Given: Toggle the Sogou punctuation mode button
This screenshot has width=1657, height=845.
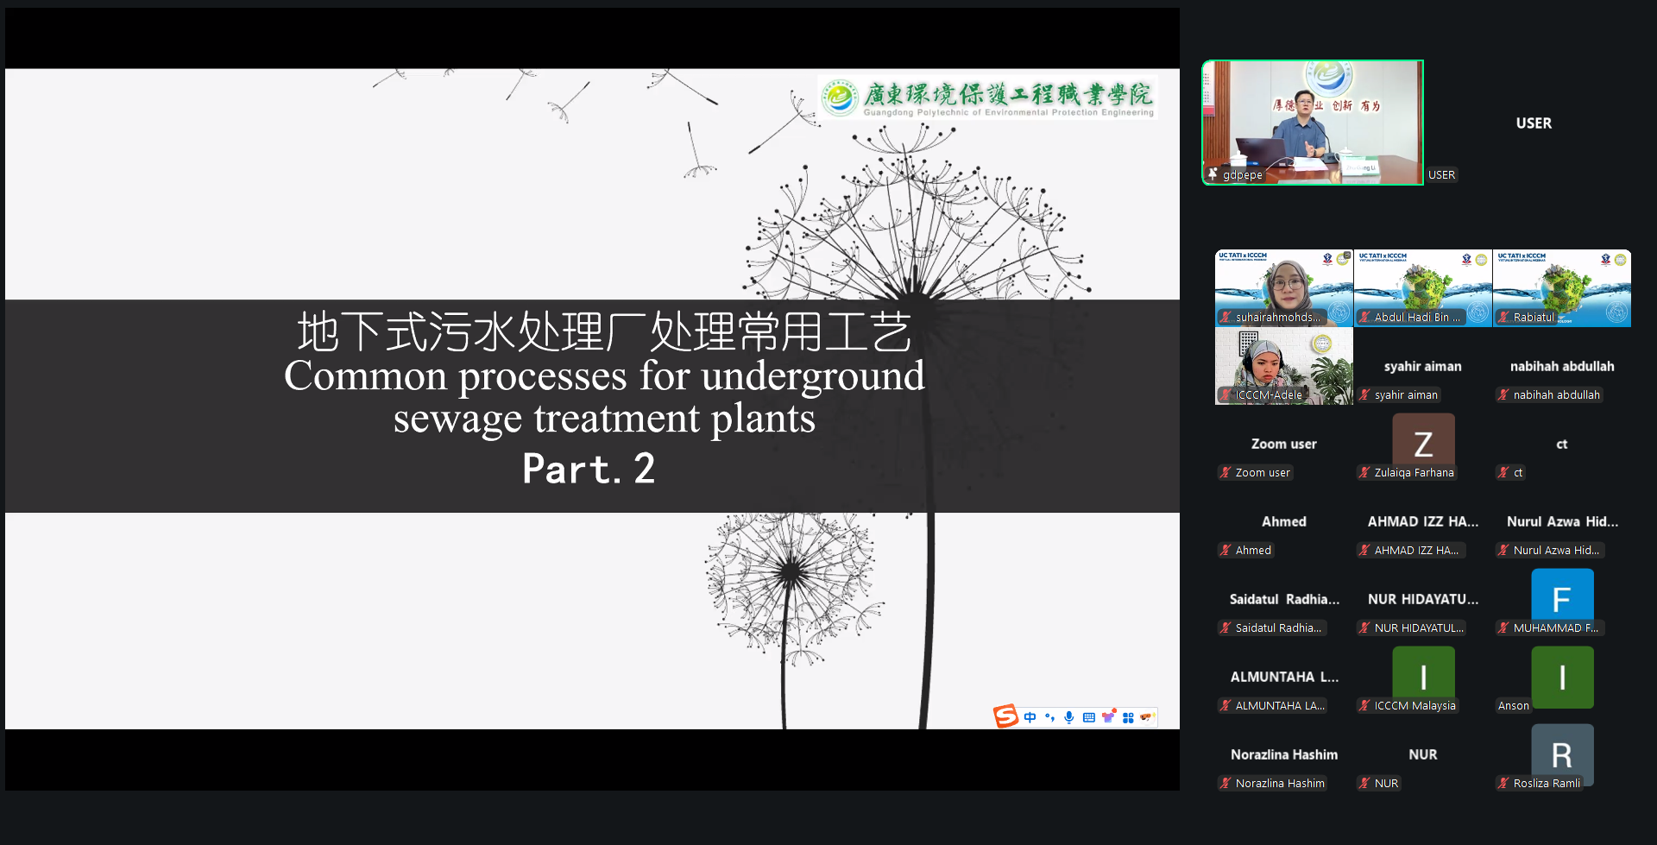Looking at the screenshot, I should (x=1049, y=717).
